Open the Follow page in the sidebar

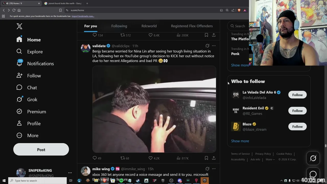point(29,76)
